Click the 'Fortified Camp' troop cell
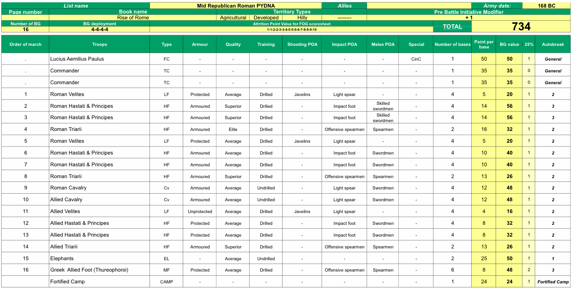The image size is (571, 288). click(99, 282)
